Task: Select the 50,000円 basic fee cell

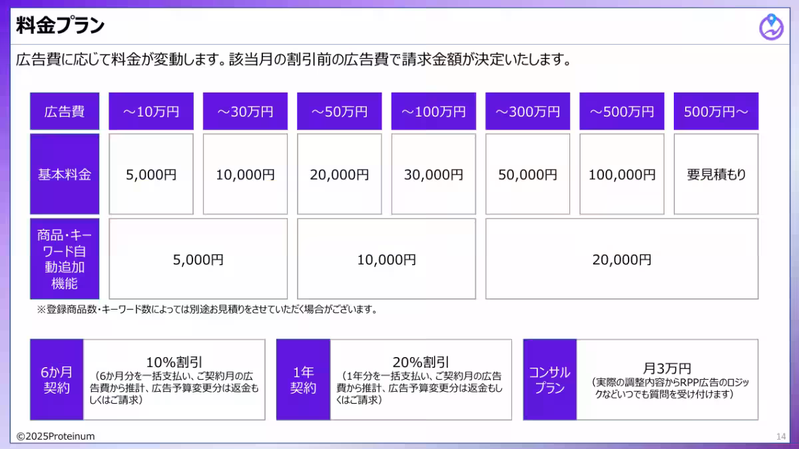Action: point(528,175)
